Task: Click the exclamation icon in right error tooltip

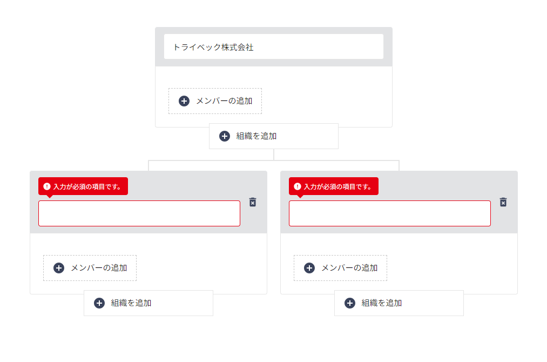Action: 298,186
